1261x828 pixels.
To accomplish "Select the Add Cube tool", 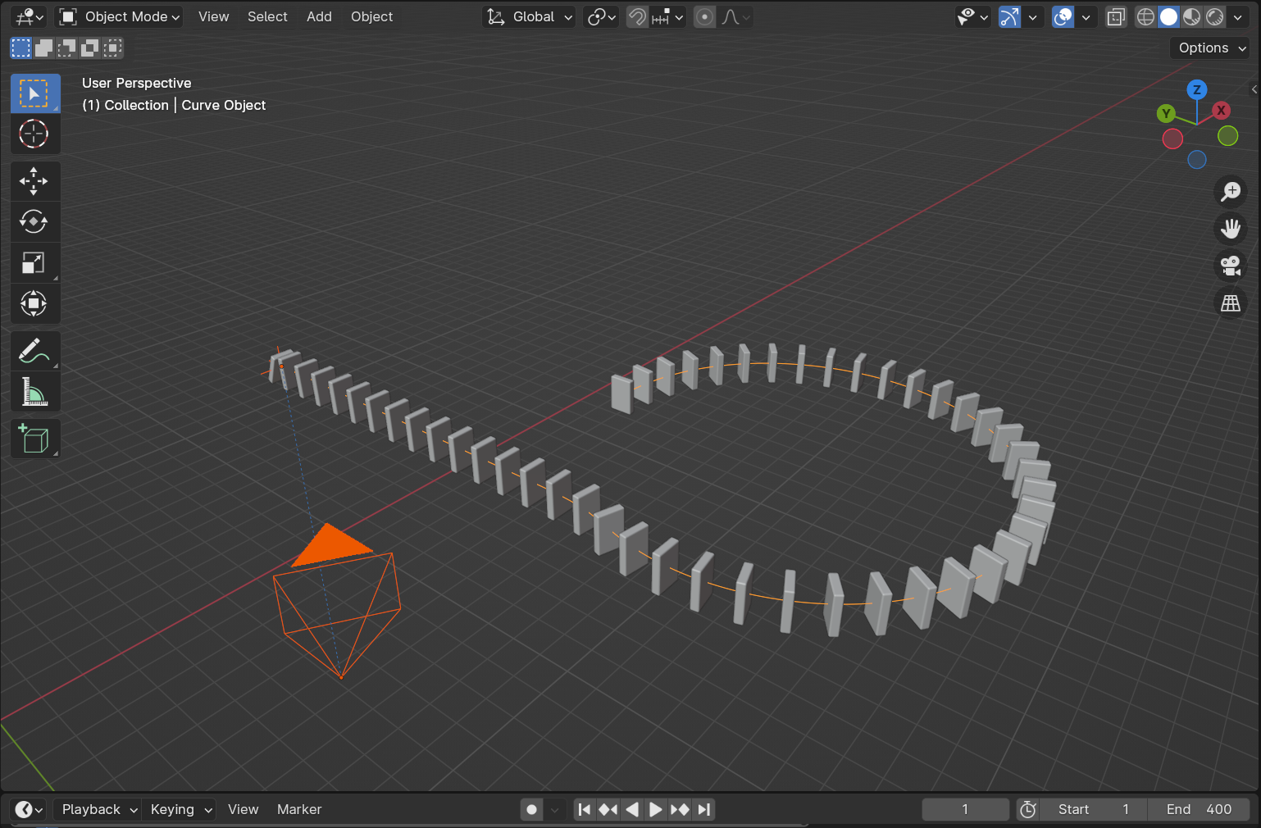I will 34,439.
